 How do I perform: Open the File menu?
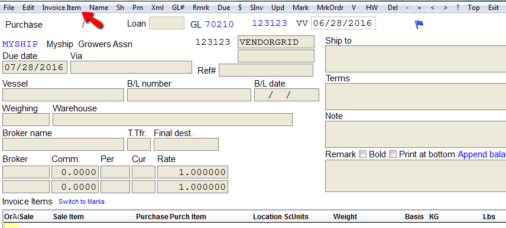[x=9, y=8]
